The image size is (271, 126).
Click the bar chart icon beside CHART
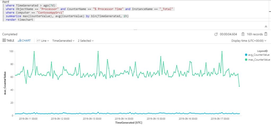(19, 40)
